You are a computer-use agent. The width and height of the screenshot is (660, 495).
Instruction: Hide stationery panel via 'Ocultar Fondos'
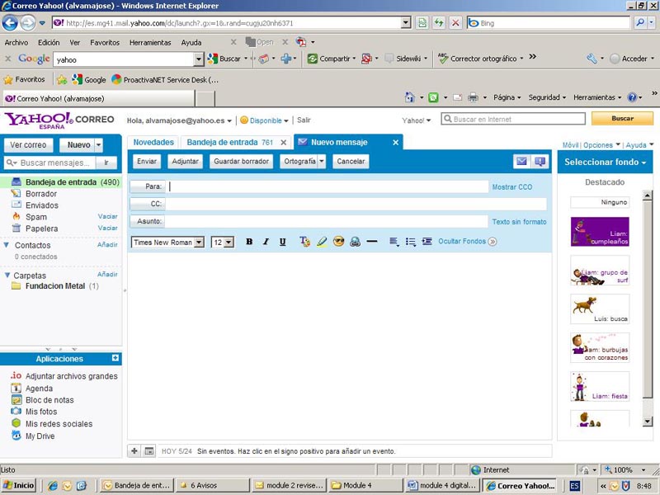462,242
